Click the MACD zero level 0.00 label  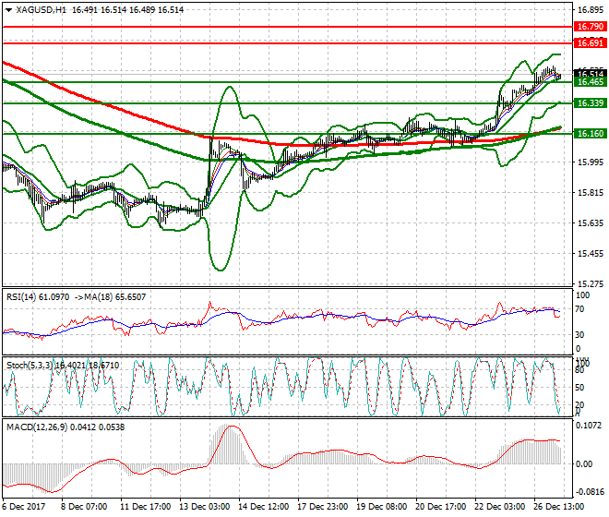[x=584, y=464]
